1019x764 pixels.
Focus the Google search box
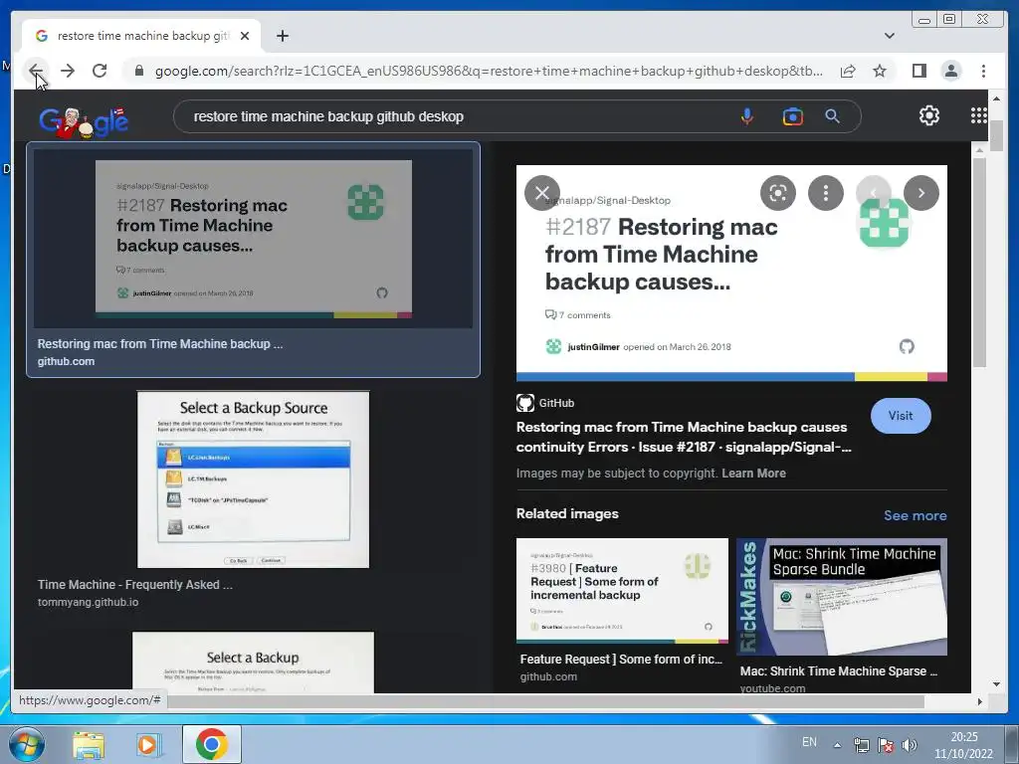455,117
